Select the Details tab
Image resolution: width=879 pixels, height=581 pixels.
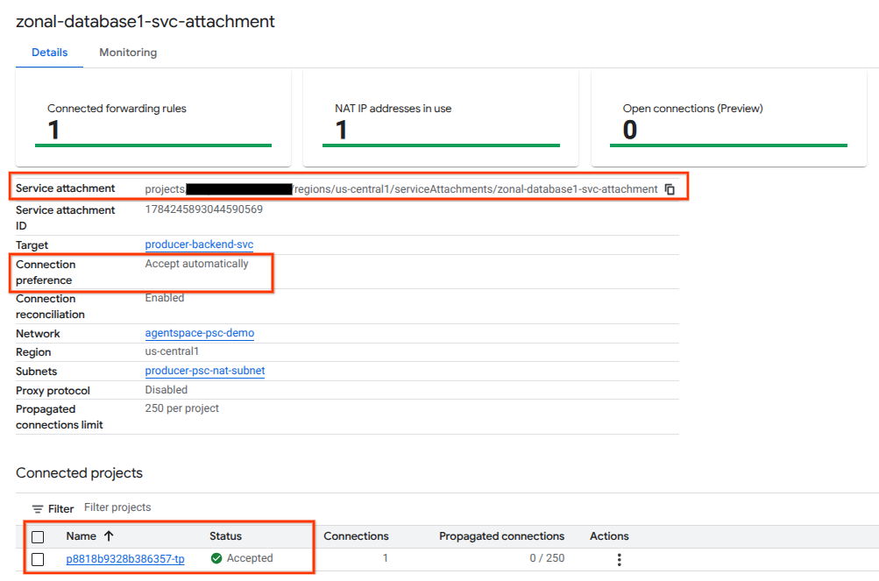(x=50, y=53)
